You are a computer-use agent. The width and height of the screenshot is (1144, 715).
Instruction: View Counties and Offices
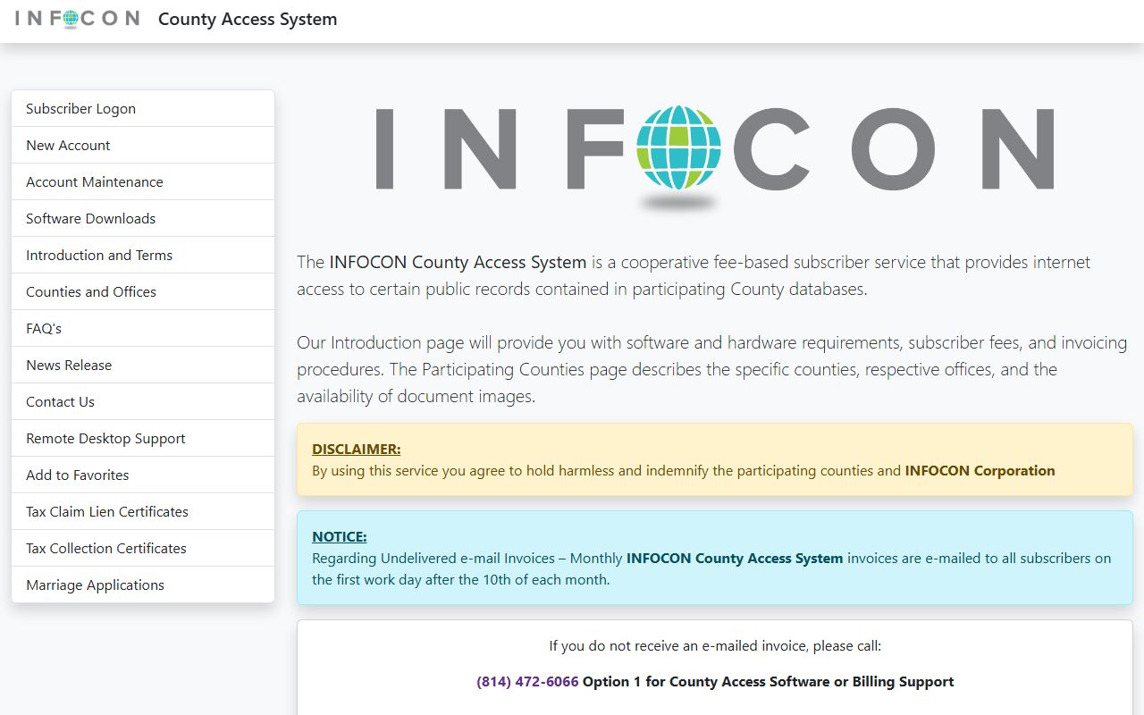tap(143, 291)
